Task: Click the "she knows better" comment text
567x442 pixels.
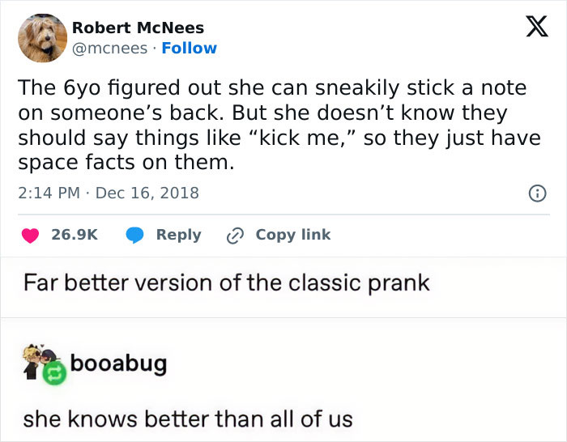Action: [188, 419]
